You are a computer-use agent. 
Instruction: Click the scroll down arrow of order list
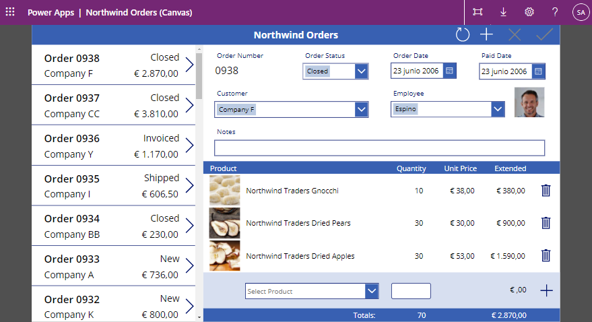pos(199,317)
